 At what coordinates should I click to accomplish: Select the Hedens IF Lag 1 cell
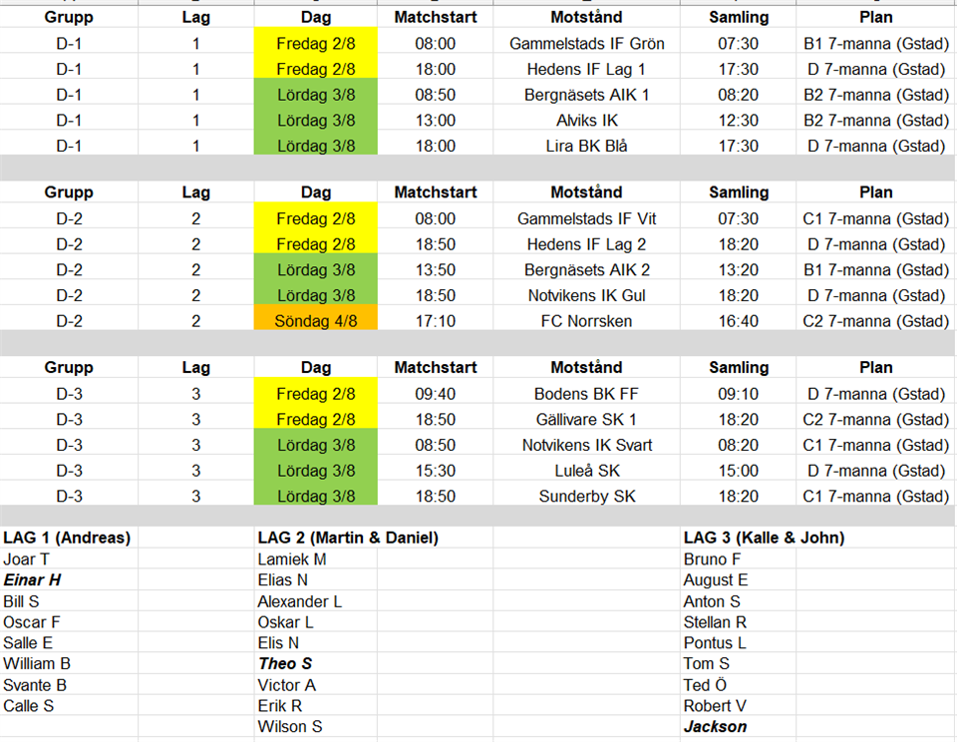click(x=586, y=70)
